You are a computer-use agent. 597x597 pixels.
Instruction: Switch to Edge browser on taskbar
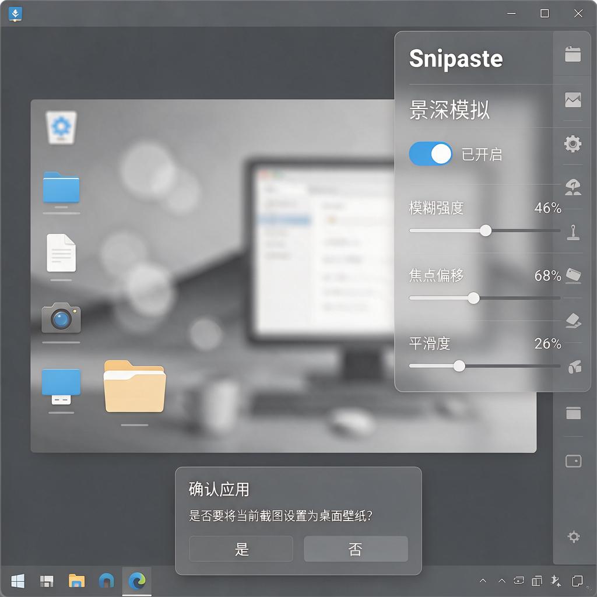137,581
